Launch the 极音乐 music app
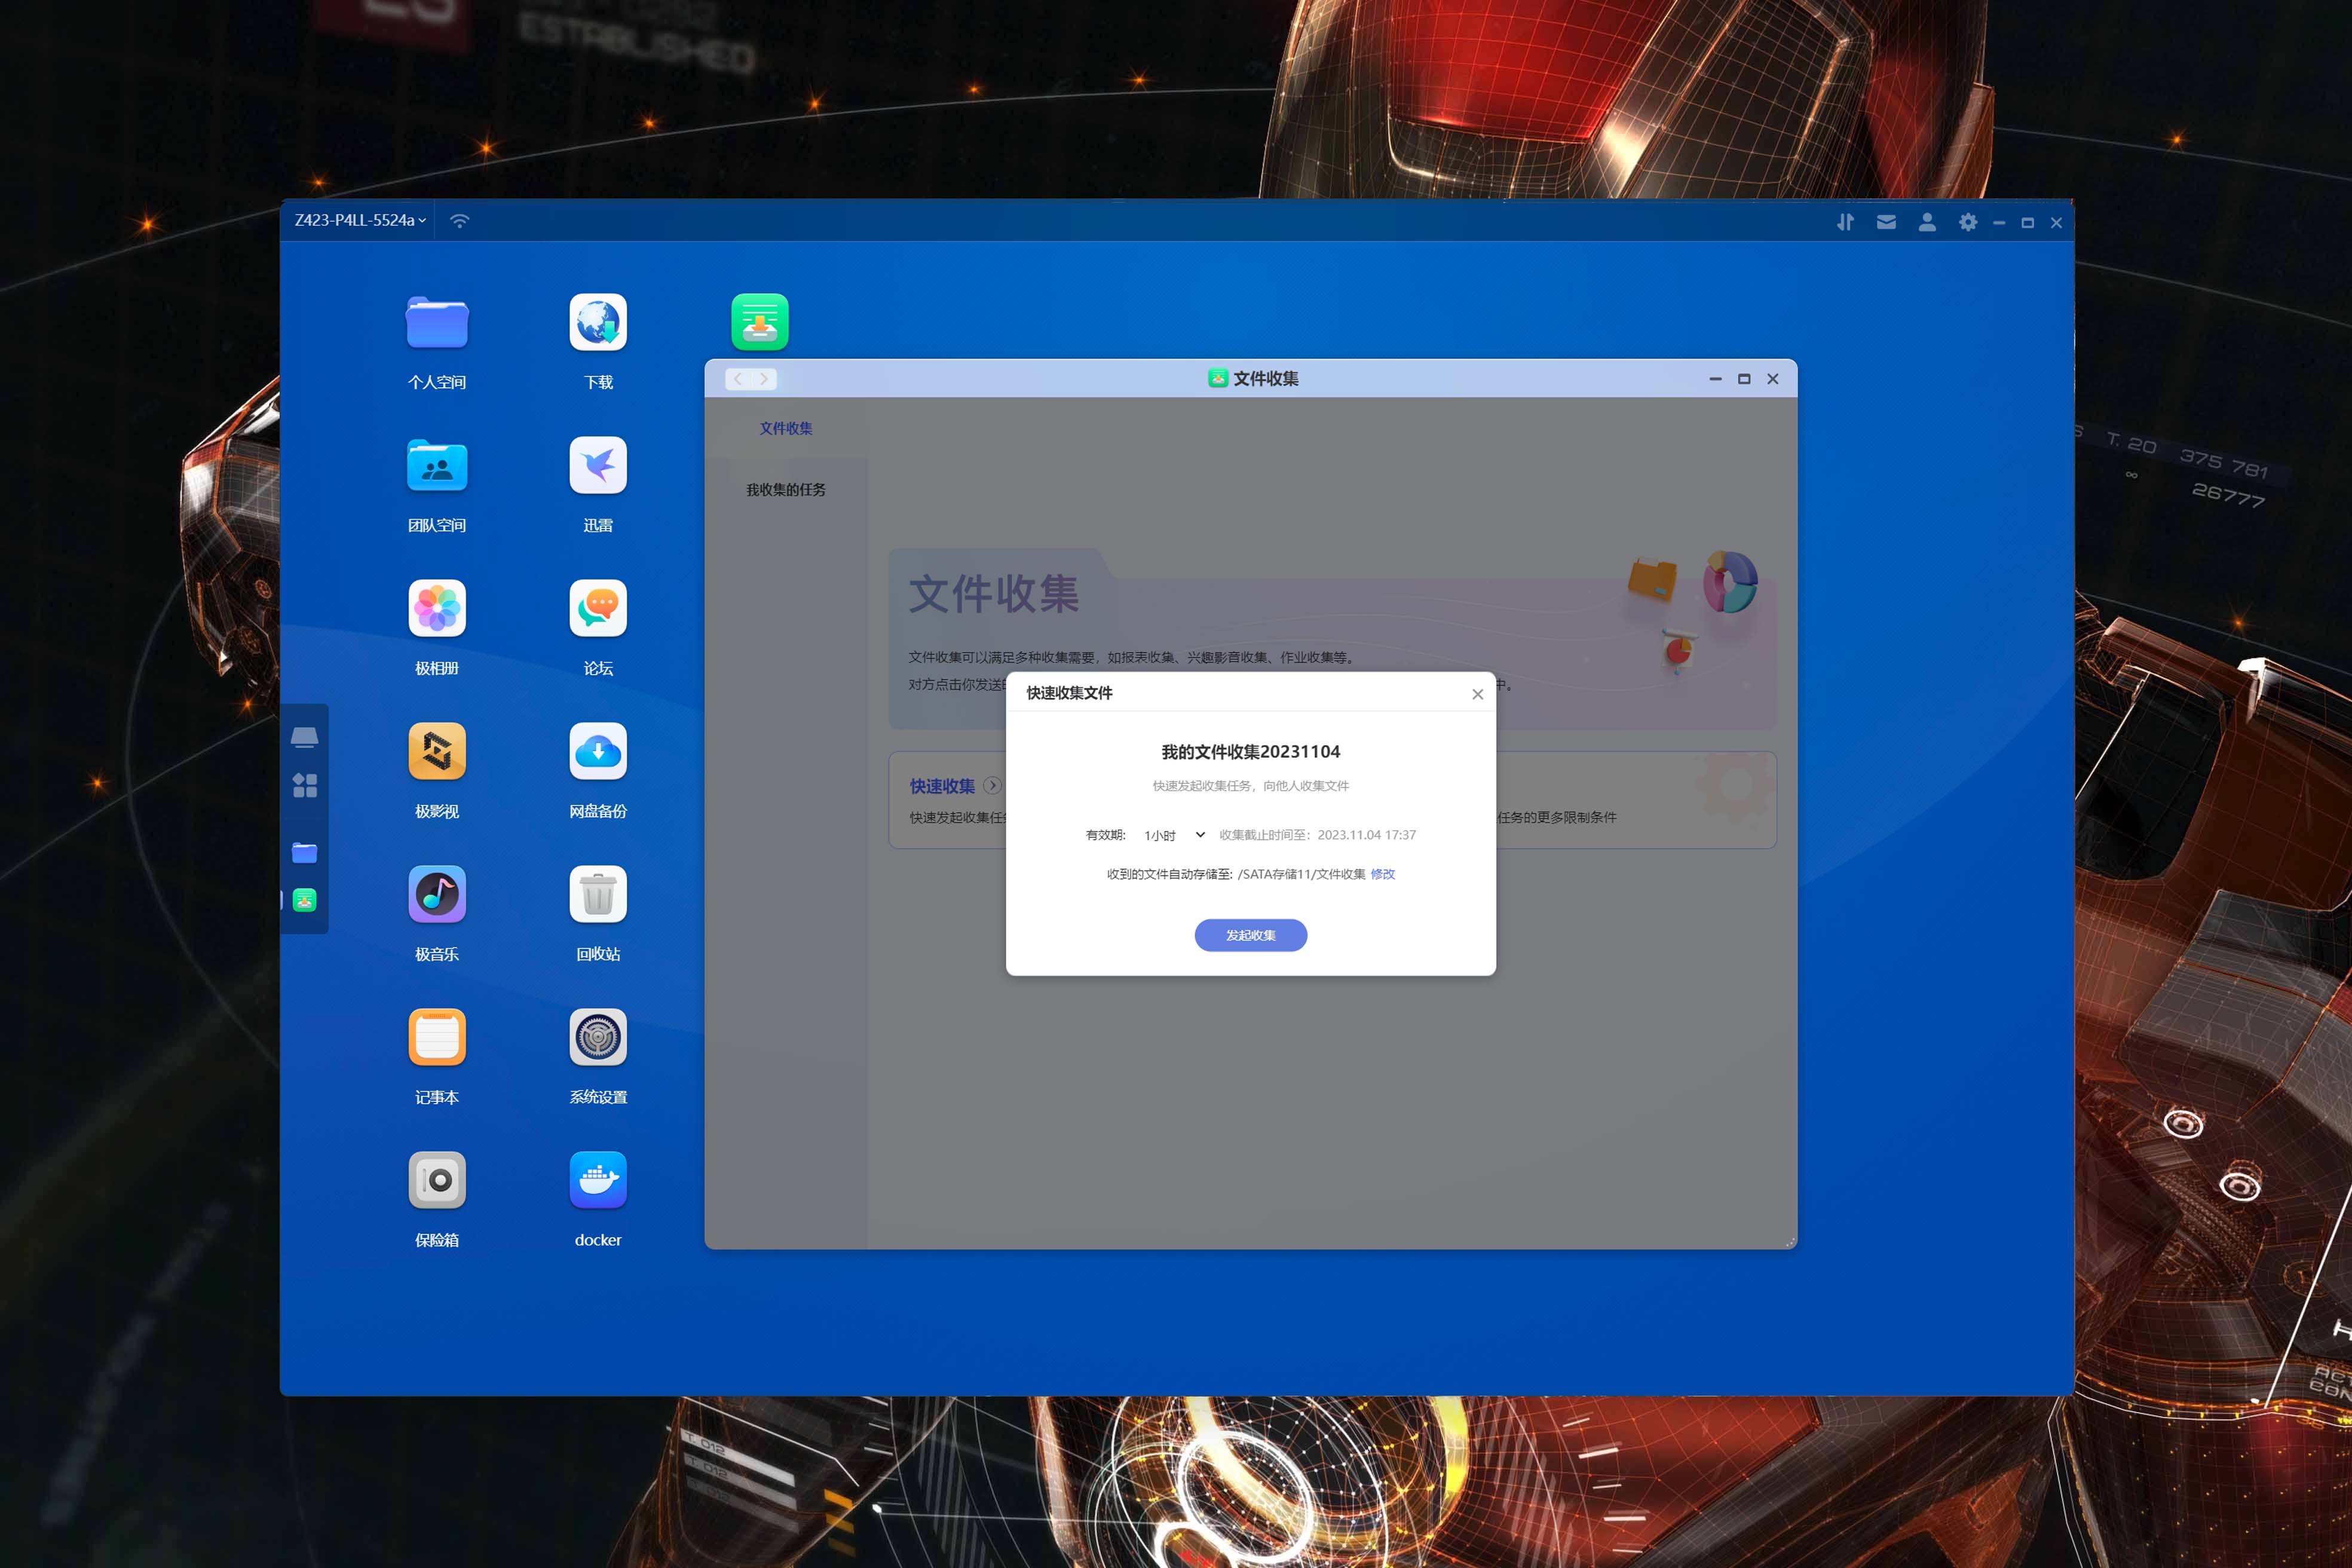2352x1568 pixels. (x=437, y=894)
